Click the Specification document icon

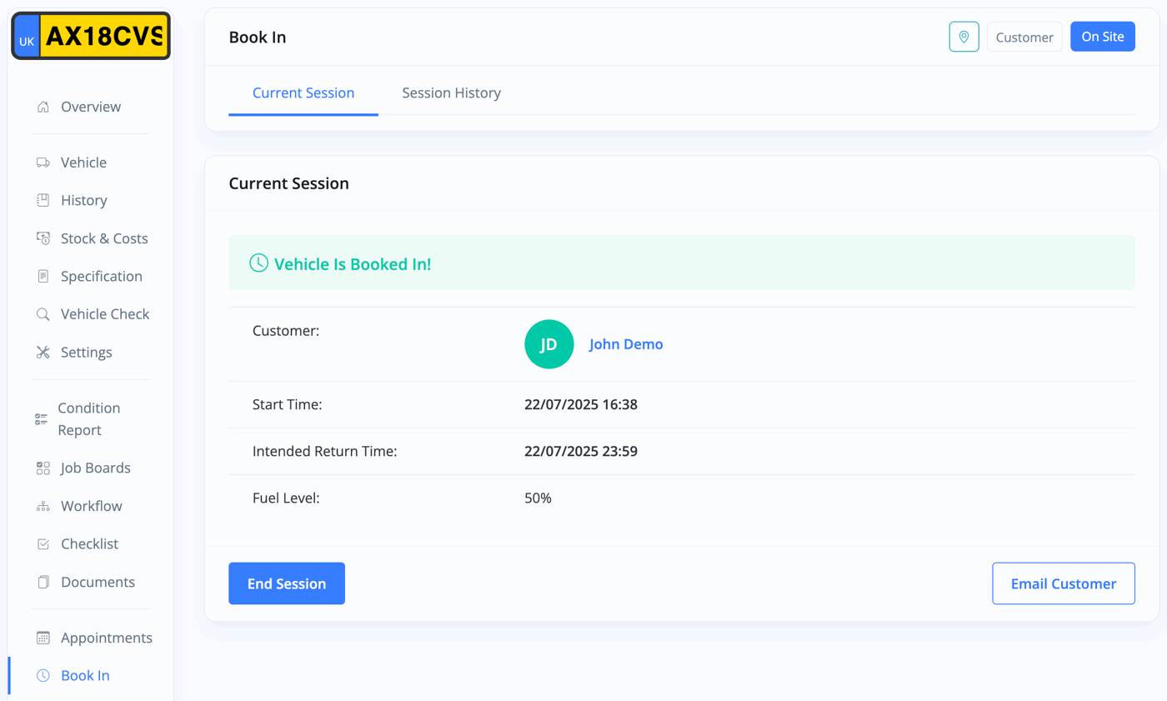(43, 276)
